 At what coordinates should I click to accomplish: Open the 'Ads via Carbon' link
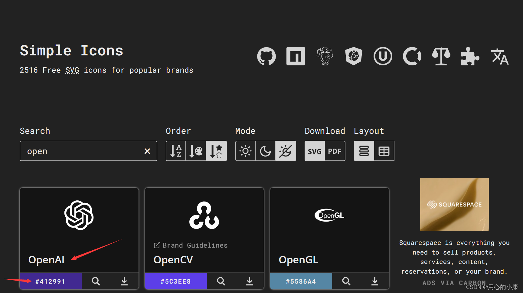pos(454,283)
